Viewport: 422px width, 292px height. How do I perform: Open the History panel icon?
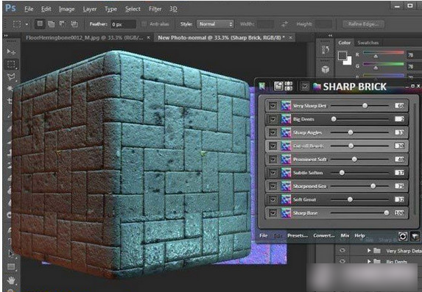(x=326, y=50)
